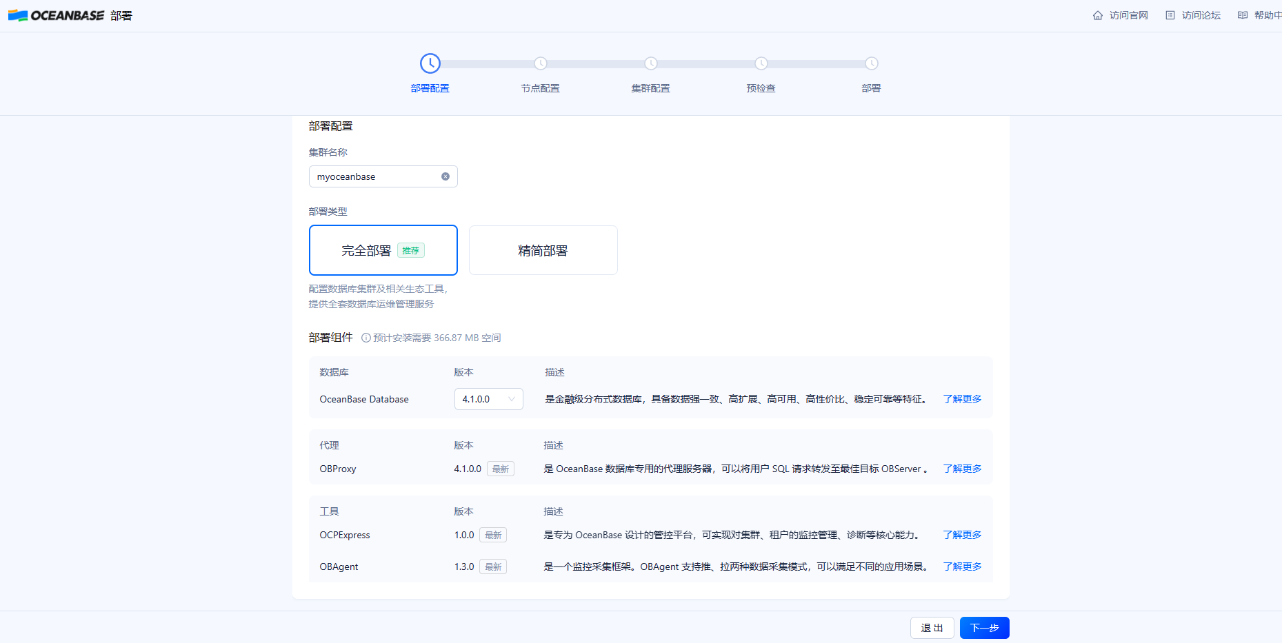Click the 节点配置 step circle icon
The width and height of the screenshot is (1282, 643).
coord(541,63)
